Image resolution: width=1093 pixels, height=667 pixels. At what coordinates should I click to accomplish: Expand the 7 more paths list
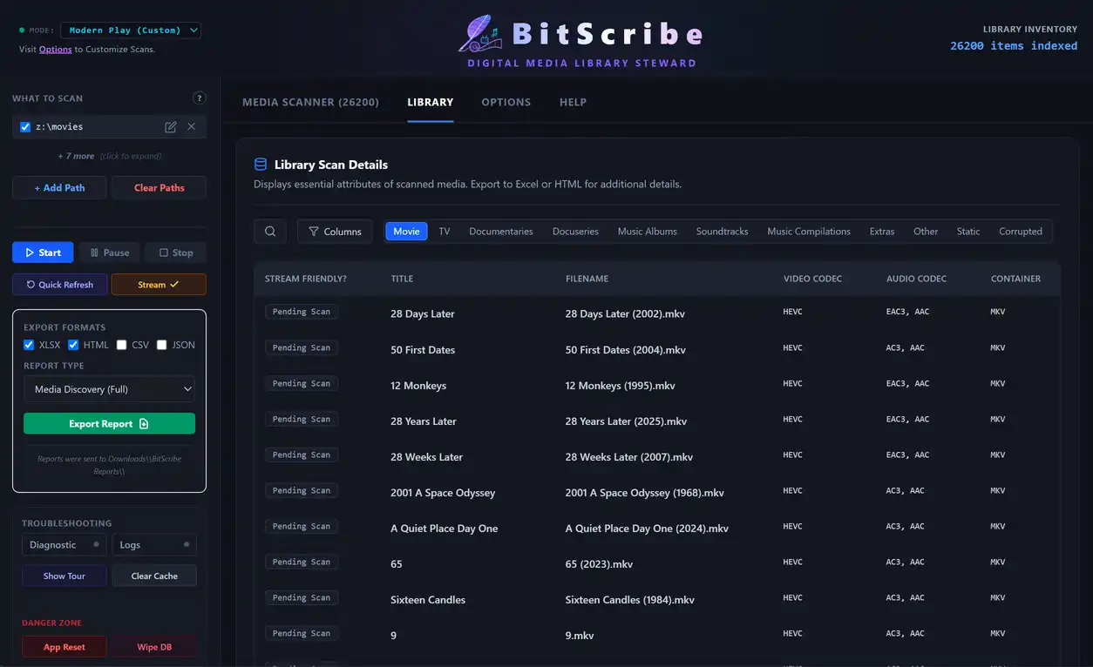(109, 157)
